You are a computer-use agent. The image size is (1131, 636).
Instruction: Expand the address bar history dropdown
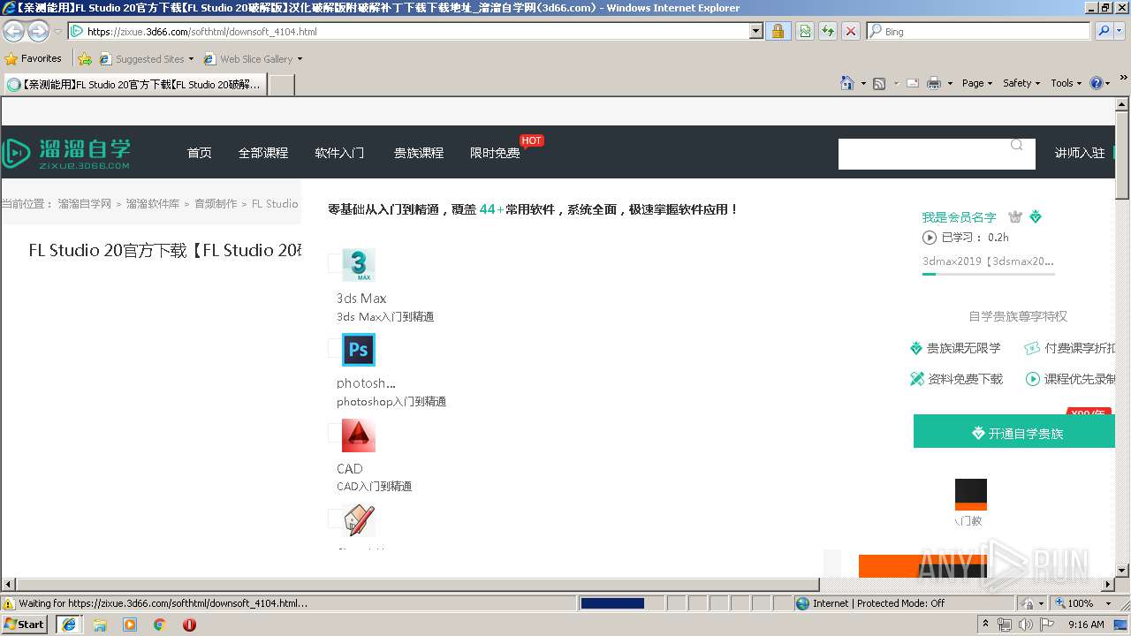[x=755, y=31]
